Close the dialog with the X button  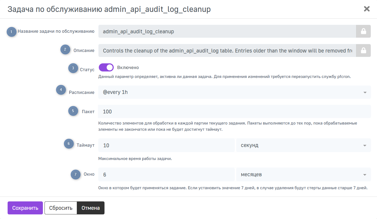coord(367,9)
